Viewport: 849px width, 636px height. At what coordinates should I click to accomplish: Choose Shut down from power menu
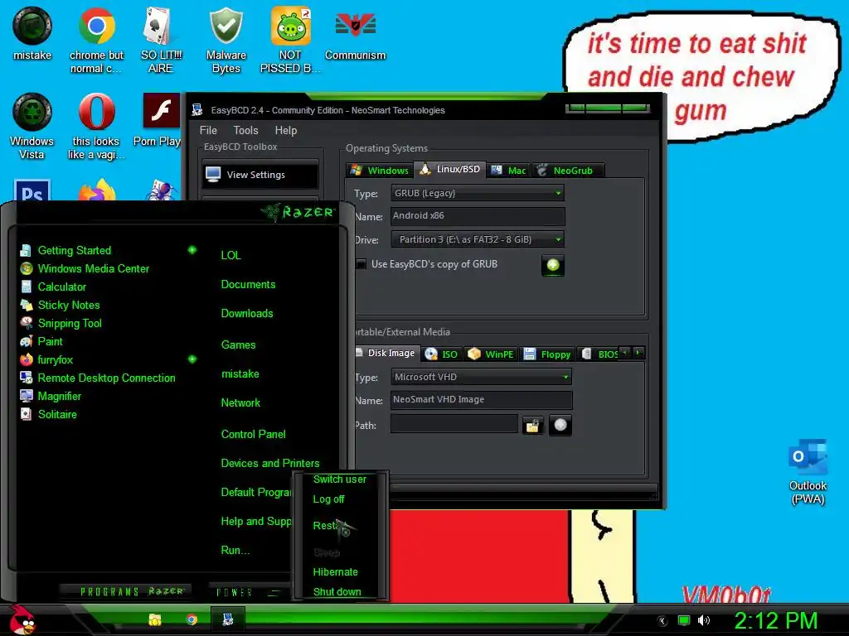(337, 591)
